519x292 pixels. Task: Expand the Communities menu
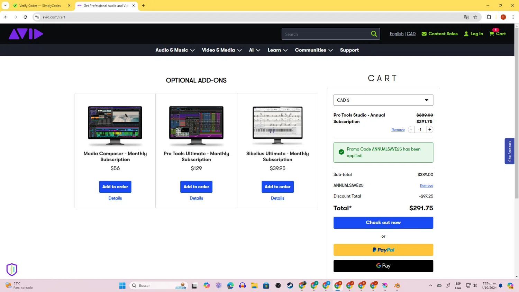click(x=314, y=50)
